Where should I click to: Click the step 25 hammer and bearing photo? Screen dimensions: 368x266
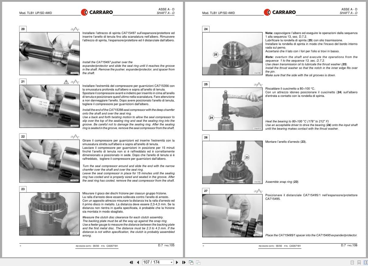[232, 109]
